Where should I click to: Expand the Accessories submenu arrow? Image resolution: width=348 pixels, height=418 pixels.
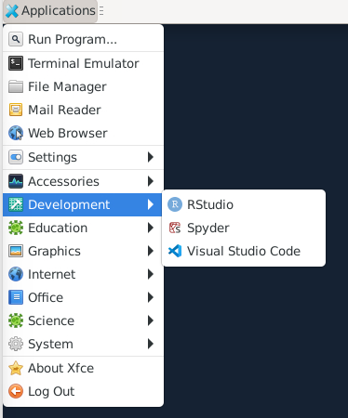click(151, 181)
